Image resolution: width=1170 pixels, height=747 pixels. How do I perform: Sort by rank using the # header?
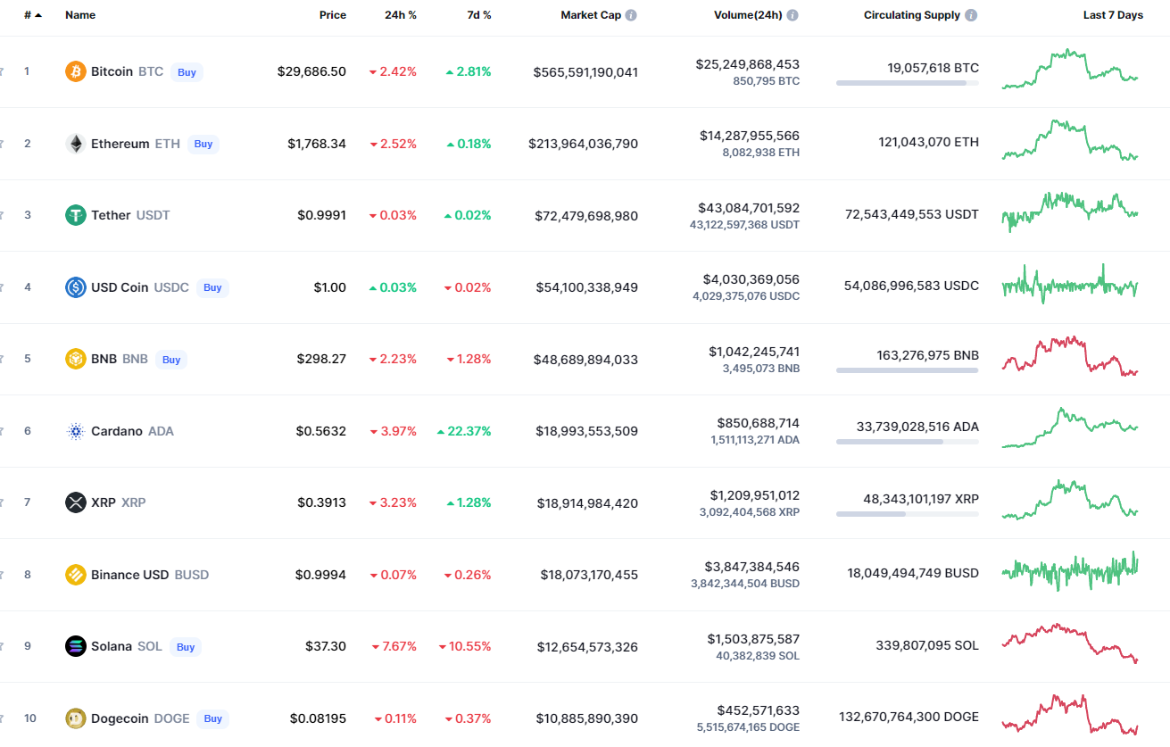tap(33, 15)
